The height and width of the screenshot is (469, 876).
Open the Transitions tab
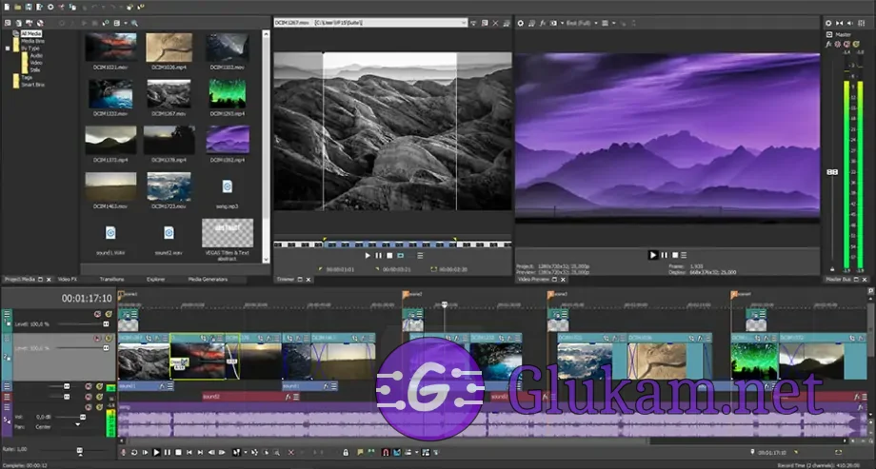111,280
